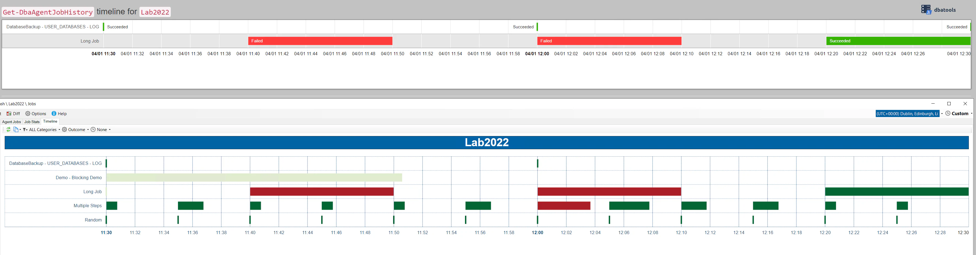This screenshot has width=976, height=255.
Task: Click the red Multiple Steps bar at 12:00
Action: click(564, 206)
